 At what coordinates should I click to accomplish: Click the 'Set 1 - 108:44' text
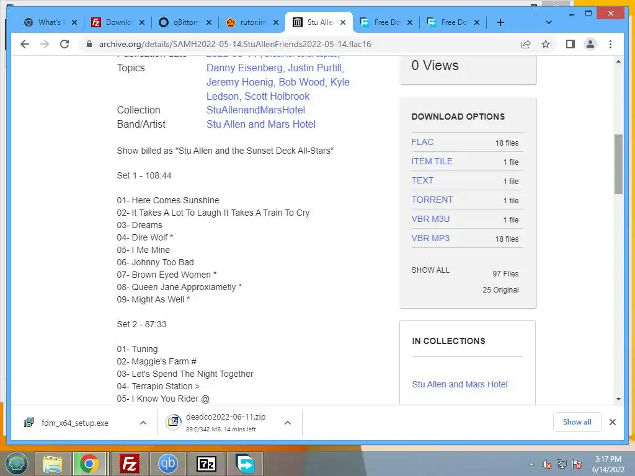coord(144,175)
